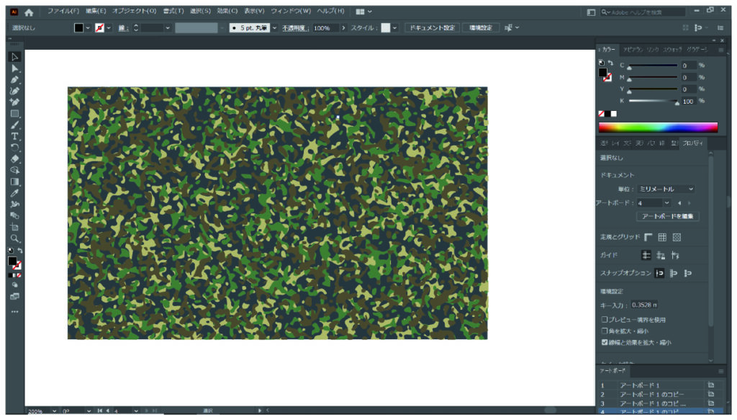
Task: Select the Selection tool arrow
Action: tap(14, 57)
